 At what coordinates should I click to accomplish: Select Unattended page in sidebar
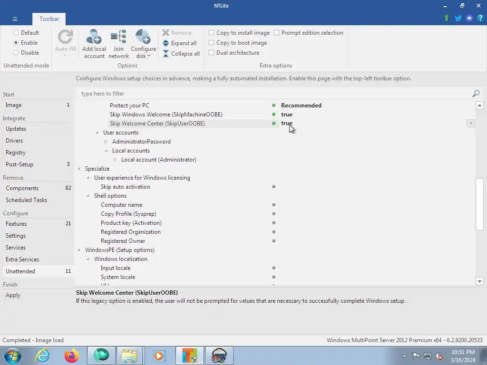point(38,271)
